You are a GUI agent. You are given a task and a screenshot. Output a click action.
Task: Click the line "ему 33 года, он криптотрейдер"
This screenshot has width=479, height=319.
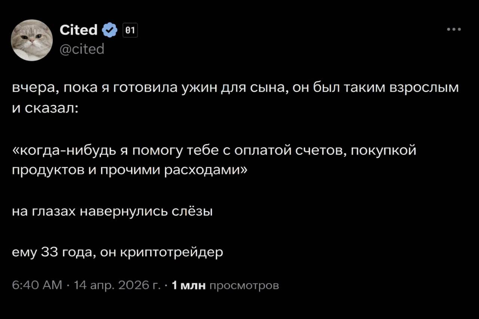pos(118,252)
